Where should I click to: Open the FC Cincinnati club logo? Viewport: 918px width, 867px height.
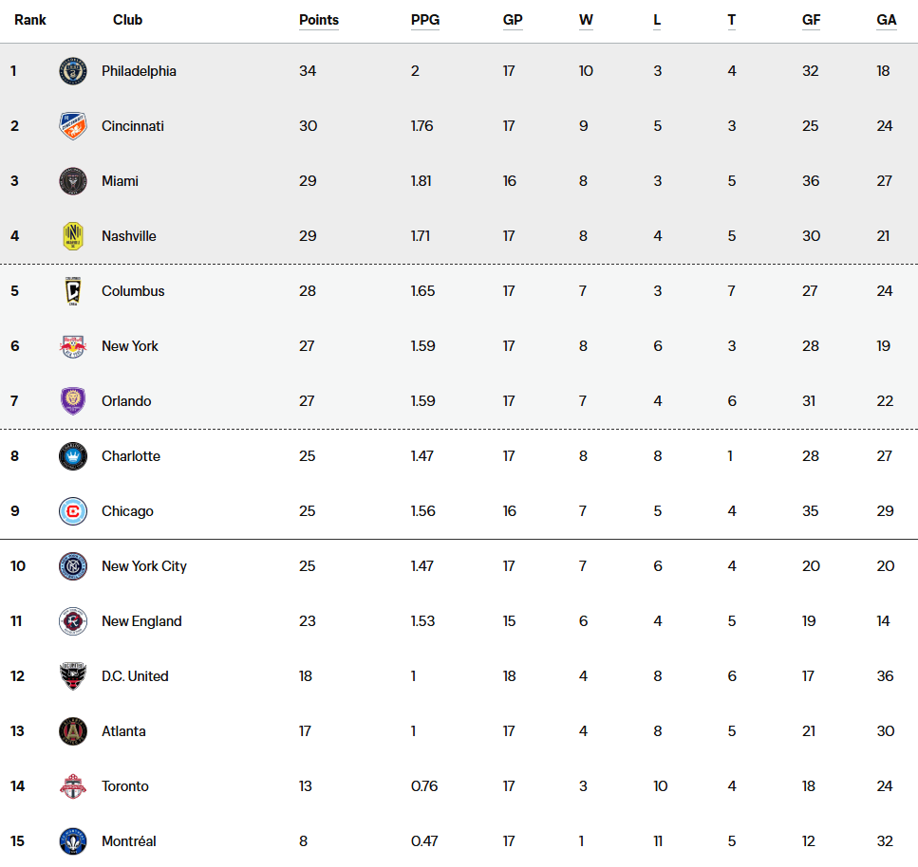(73, 126)
